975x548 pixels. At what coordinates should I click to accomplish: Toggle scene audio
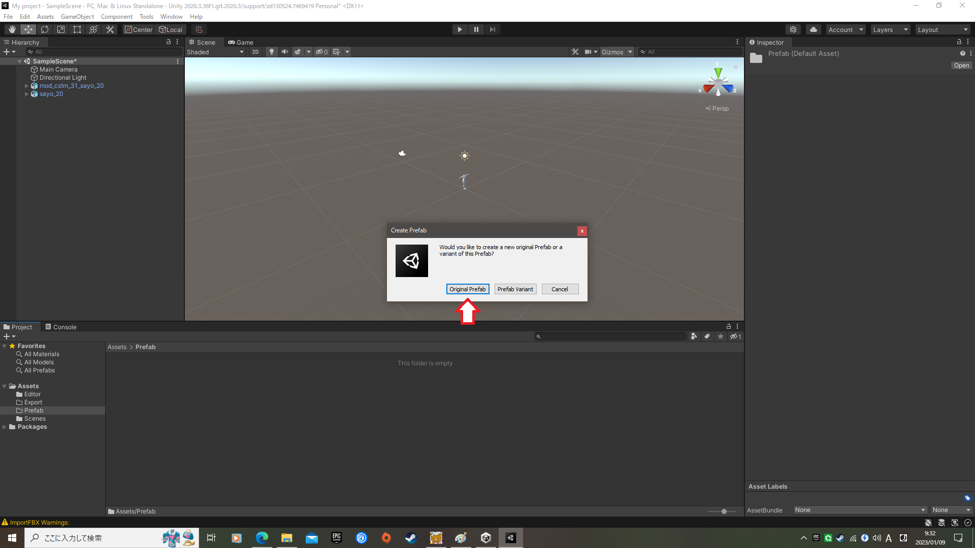284,52
